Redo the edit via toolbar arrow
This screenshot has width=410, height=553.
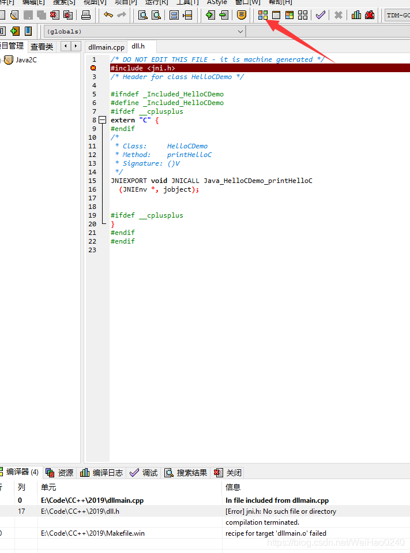coord(122,15)
